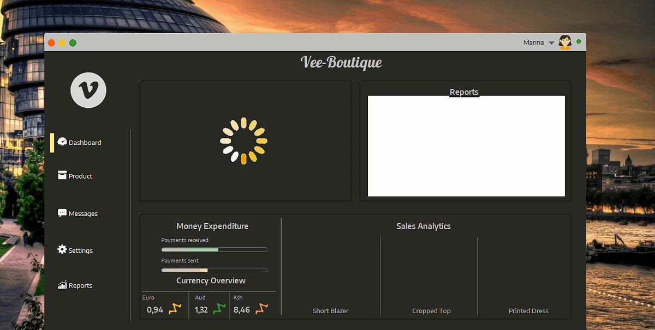This screenshot has width=655, height=330.
Task: Select the Settings gear icon
Action: [x=61, y=249]
